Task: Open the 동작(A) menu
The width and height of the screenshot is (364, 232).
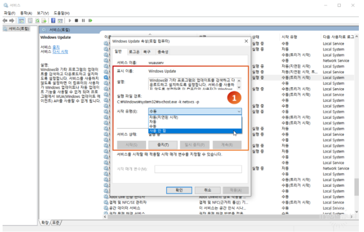Action: (26, 13)
